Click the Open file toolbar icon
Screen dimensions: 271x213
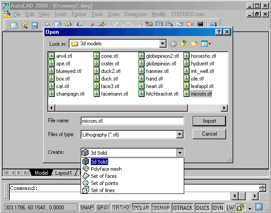coord(24,25)
